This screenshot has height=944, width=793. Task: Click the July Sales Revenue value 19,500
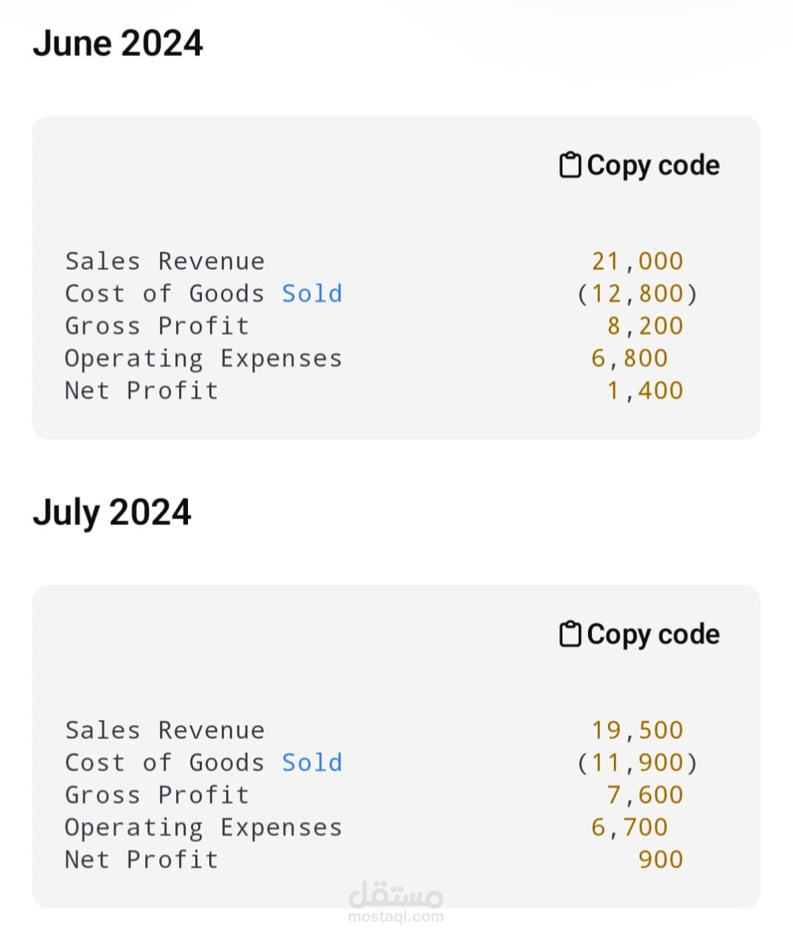[x=637, y=730]
